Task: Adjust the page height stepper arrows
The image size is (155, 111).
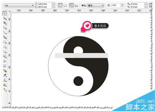Action: (53, 7)
